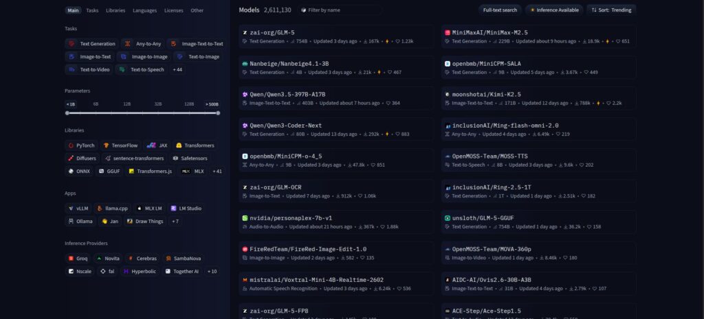Filter by Nscale provider icon
Image resolution: width=704 pixels, height=319 pixels.
tap(71, 272)
